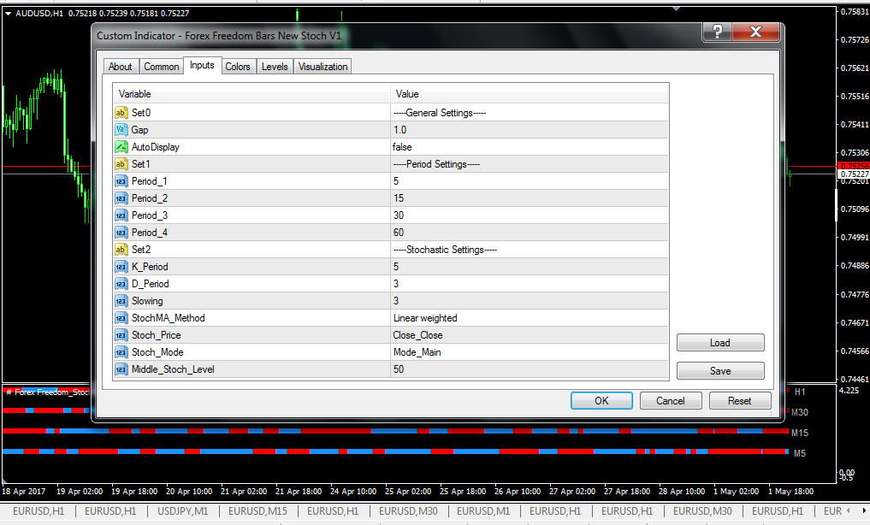Switch to the About tab
Screen dimensions: 870x525
tap(121, 67)
